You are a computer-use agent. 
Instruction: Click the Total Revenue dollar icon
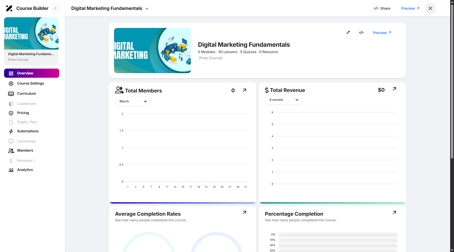[267, 90]
